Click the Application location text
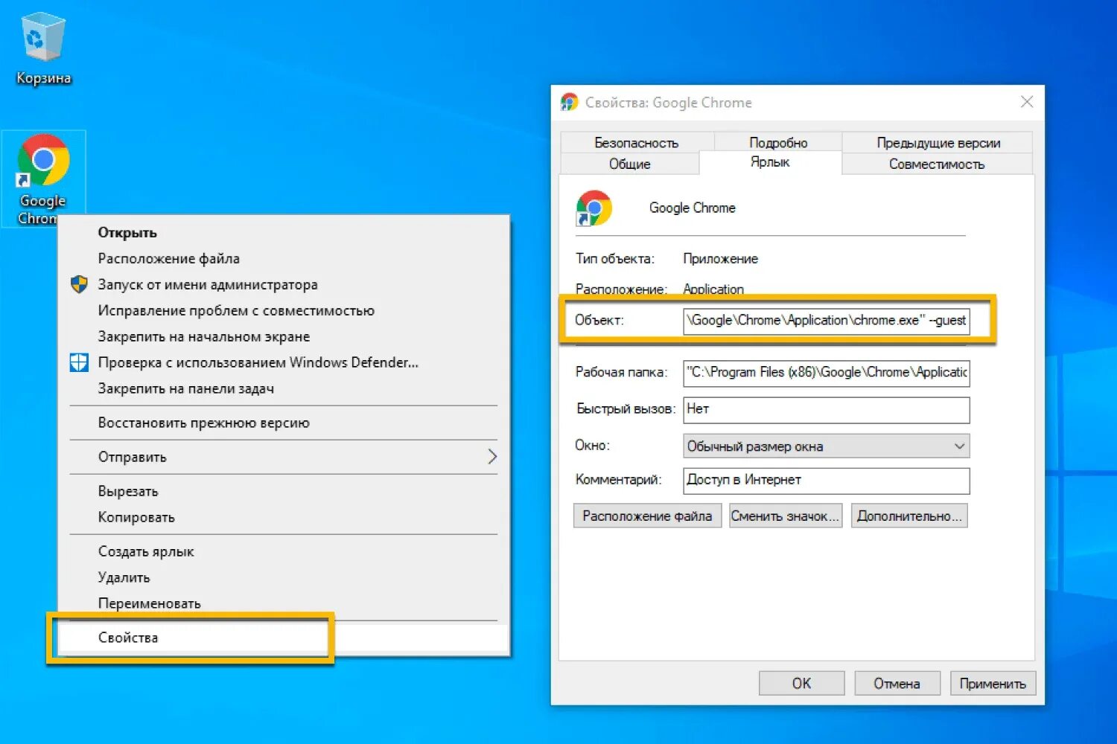Image resolution: width=1117 pixels, height=744 pixels. point(713,289)
